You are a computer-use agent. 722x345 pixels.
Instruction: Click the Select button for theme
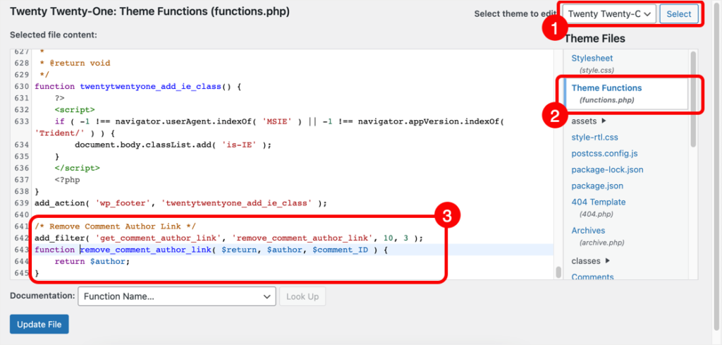(x=678, y=13)
